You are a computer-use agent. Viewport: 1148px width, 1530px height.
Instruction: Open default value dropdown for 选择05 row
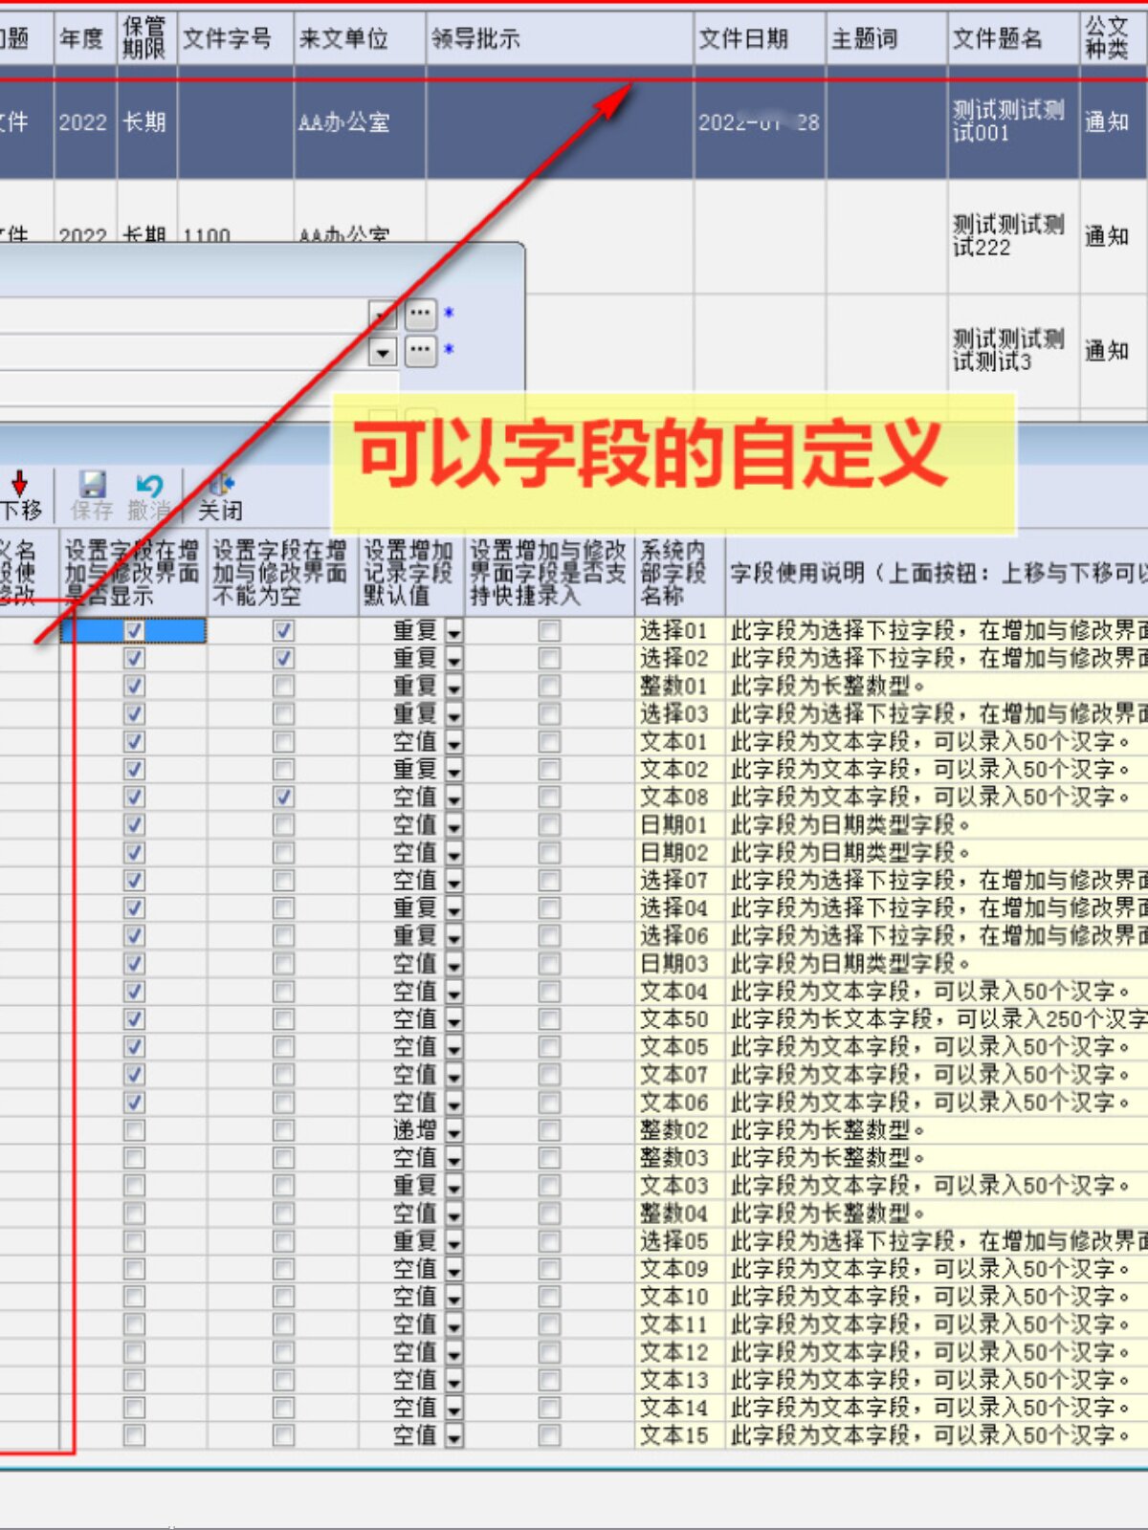point(453,1241)
